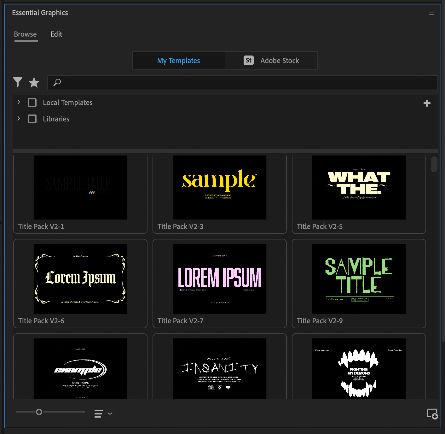This screenshot has width=445, height=434.
Task: Expand the Local Templates tree
Action: [19, 102]
